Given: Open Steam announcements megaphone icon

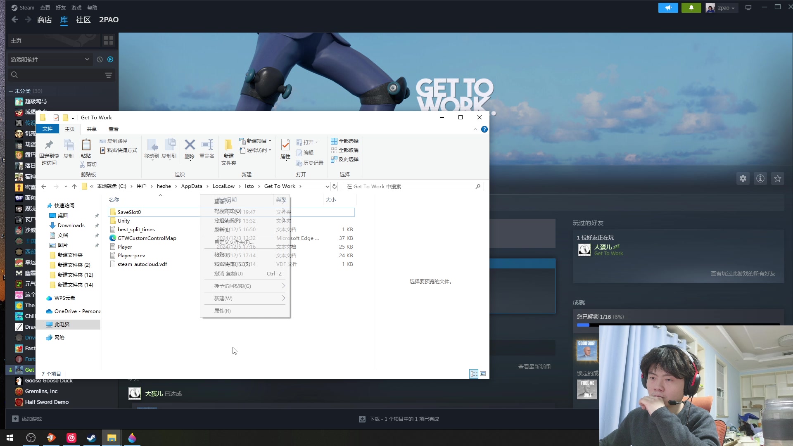Looking at the screenshot, I should coord(668,8).
